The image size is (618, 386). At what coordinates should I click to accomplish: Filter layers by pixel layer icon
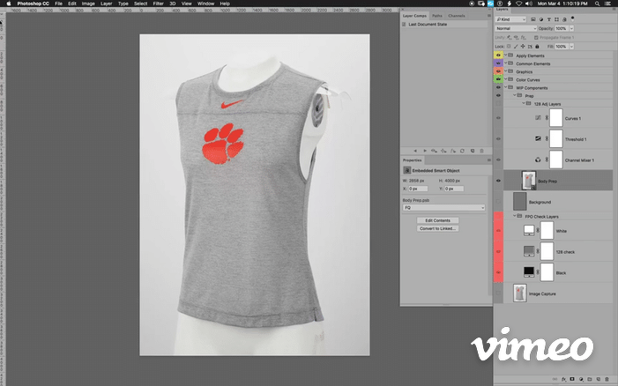point(532,19)
